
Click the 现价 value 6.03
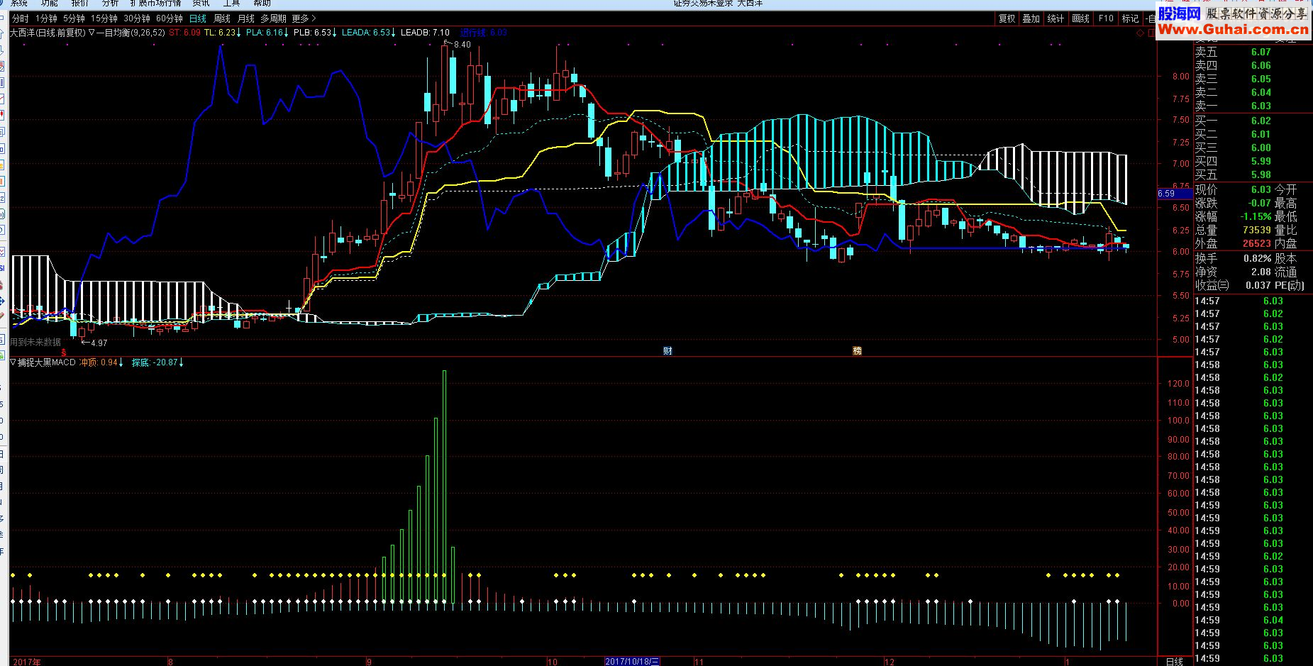pos(1261,189)
